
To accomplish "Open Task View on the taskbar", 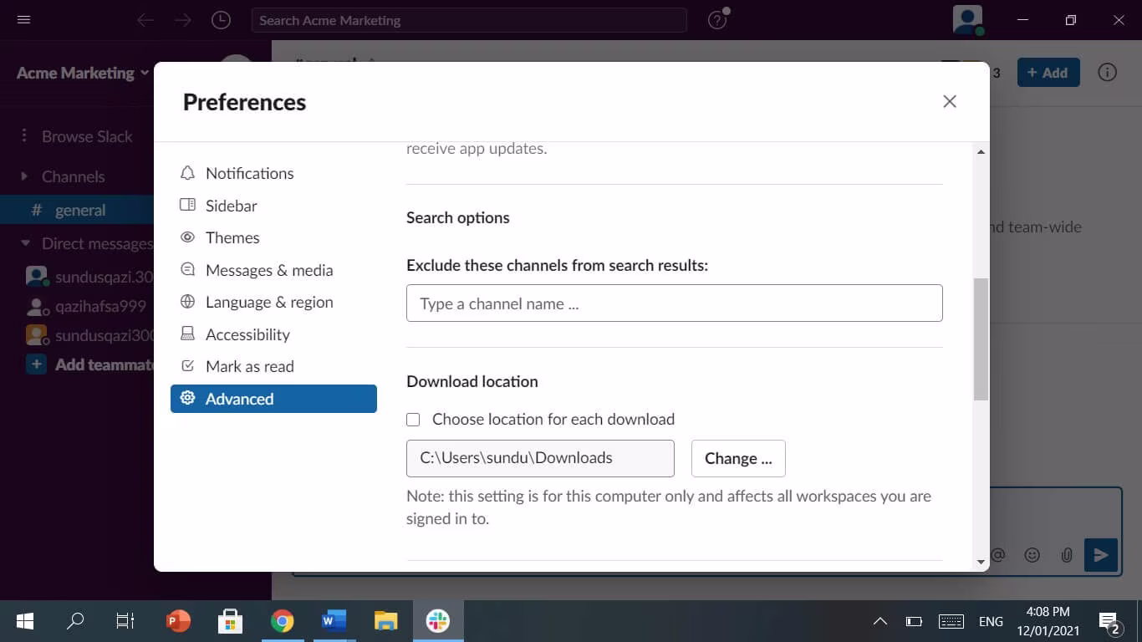I will [125, 620].
